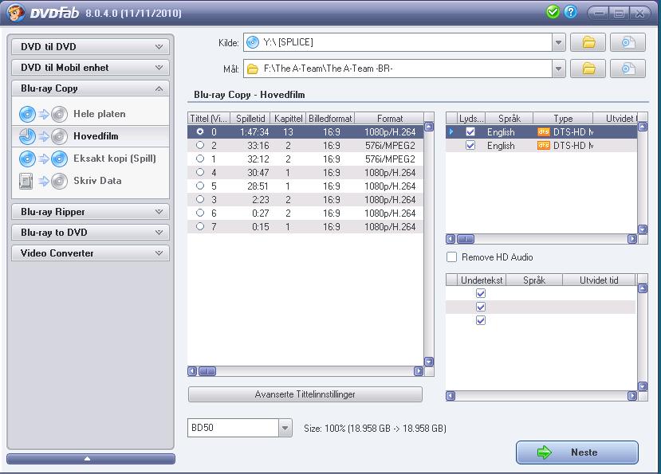
Task: Click the DVDFab monkey logo icon
Action: point(15,12)
